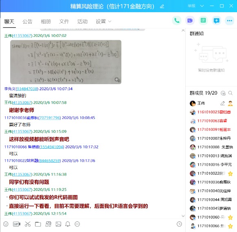The width and height of the screenshot is (237, 232).
Task: Click the blue new chat icon
Action: pos(216,20)
